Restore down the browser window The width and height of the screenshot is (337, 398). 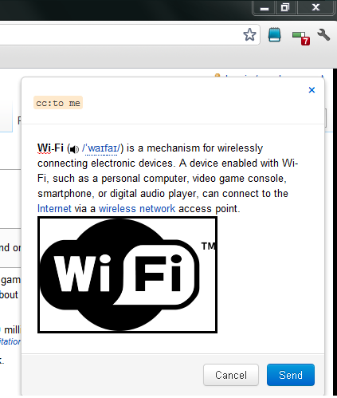coord(286,7)
